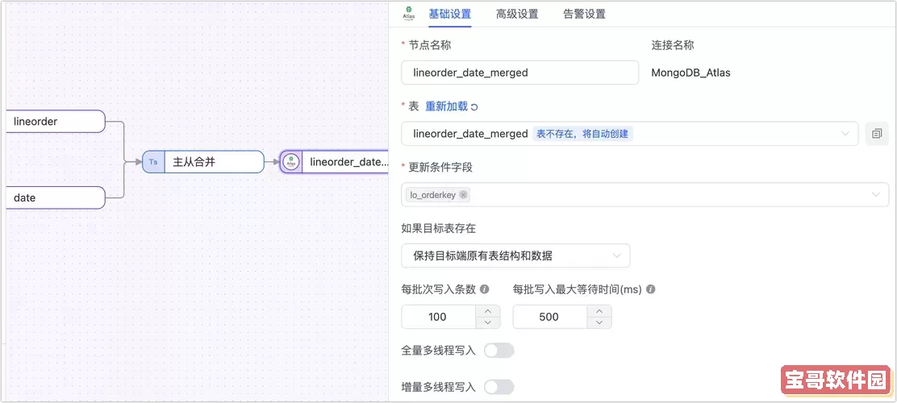Click the copy icon next to table selector
897x403 pixels.
click(x=876, y=134)
